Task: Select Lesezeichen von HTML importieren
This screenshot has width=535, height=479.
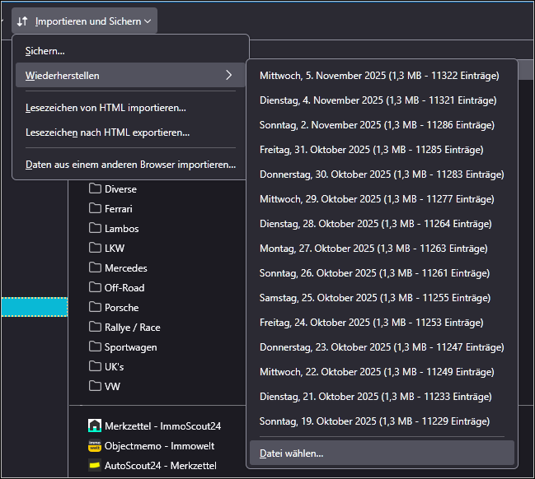Action: pos(106,107)
